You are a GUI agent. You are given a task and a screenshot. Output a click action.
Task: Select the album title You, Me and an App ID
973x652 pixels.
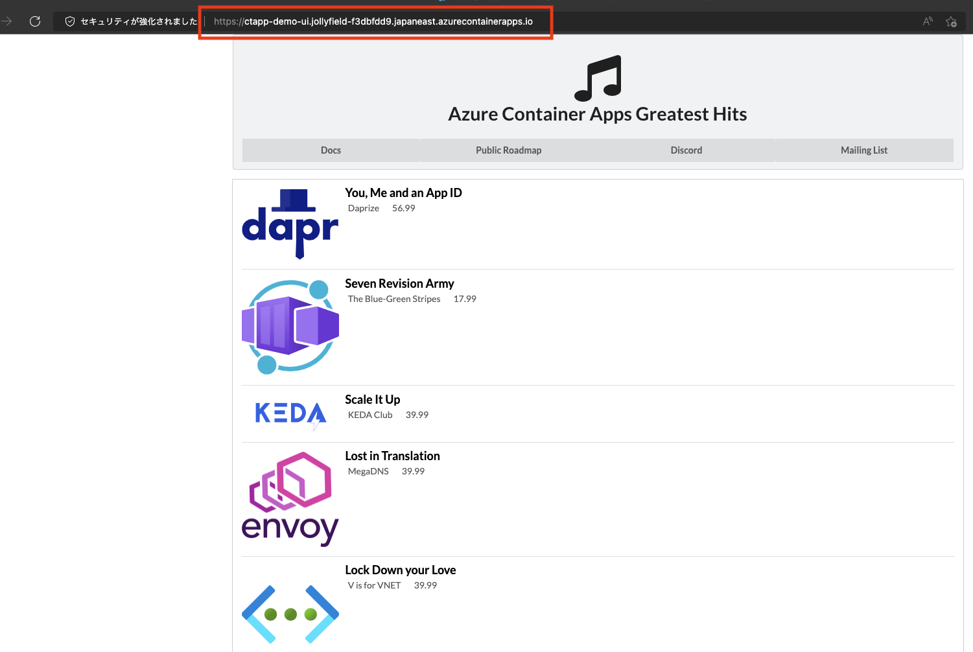(x=403, y=192)
